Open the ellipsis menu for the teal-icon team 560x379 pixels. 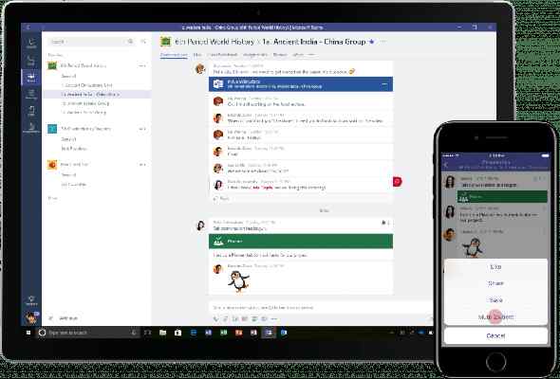pyautogui.click(x=142, y=129)
